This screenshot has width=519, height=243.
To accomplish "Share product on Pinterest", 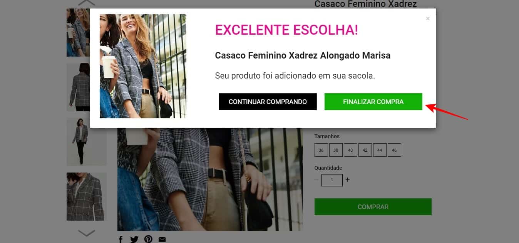I will 148,239.
